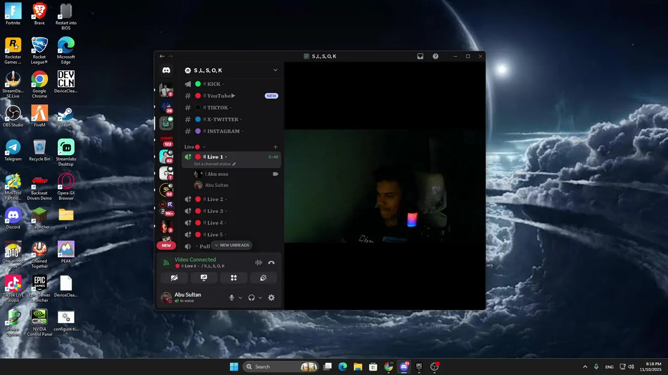The height and width of the screenshot is (375, 668).
Task: Open the INSTAGRAM text channel
Action: (x=231, y=131)
